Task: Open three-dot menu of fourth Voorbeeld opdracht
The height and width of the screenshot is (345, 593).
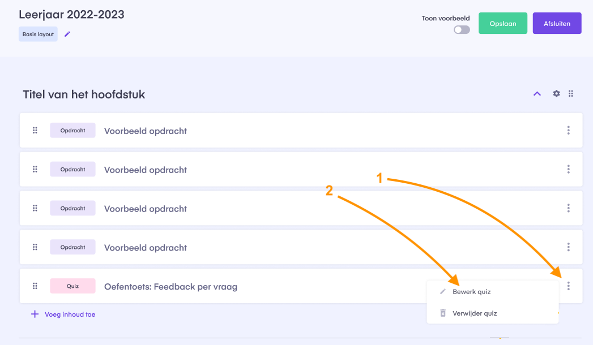Action: [569, 247]
